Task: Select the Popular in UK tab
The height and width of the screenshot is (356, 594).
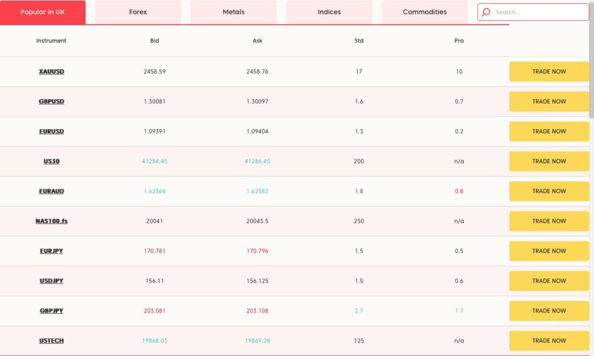Action: tap(41, 12)
